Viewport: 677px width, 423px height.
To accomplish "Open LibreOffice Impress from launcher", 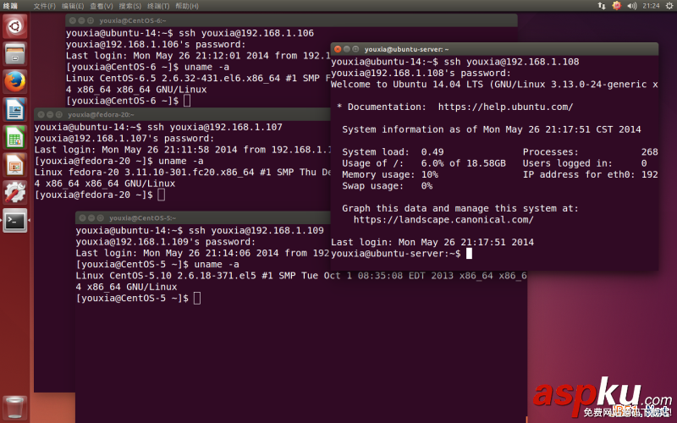I will click(x=15, y=165).
